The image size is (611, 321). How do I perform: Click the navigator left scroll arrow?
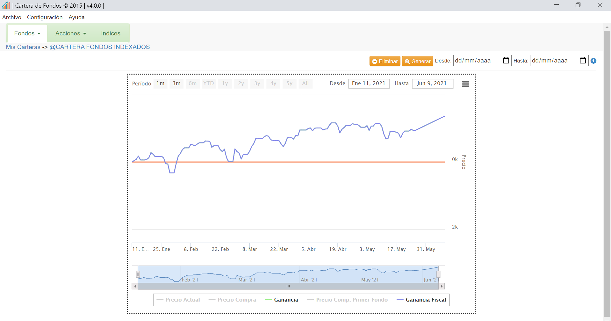tap(135, 286)
